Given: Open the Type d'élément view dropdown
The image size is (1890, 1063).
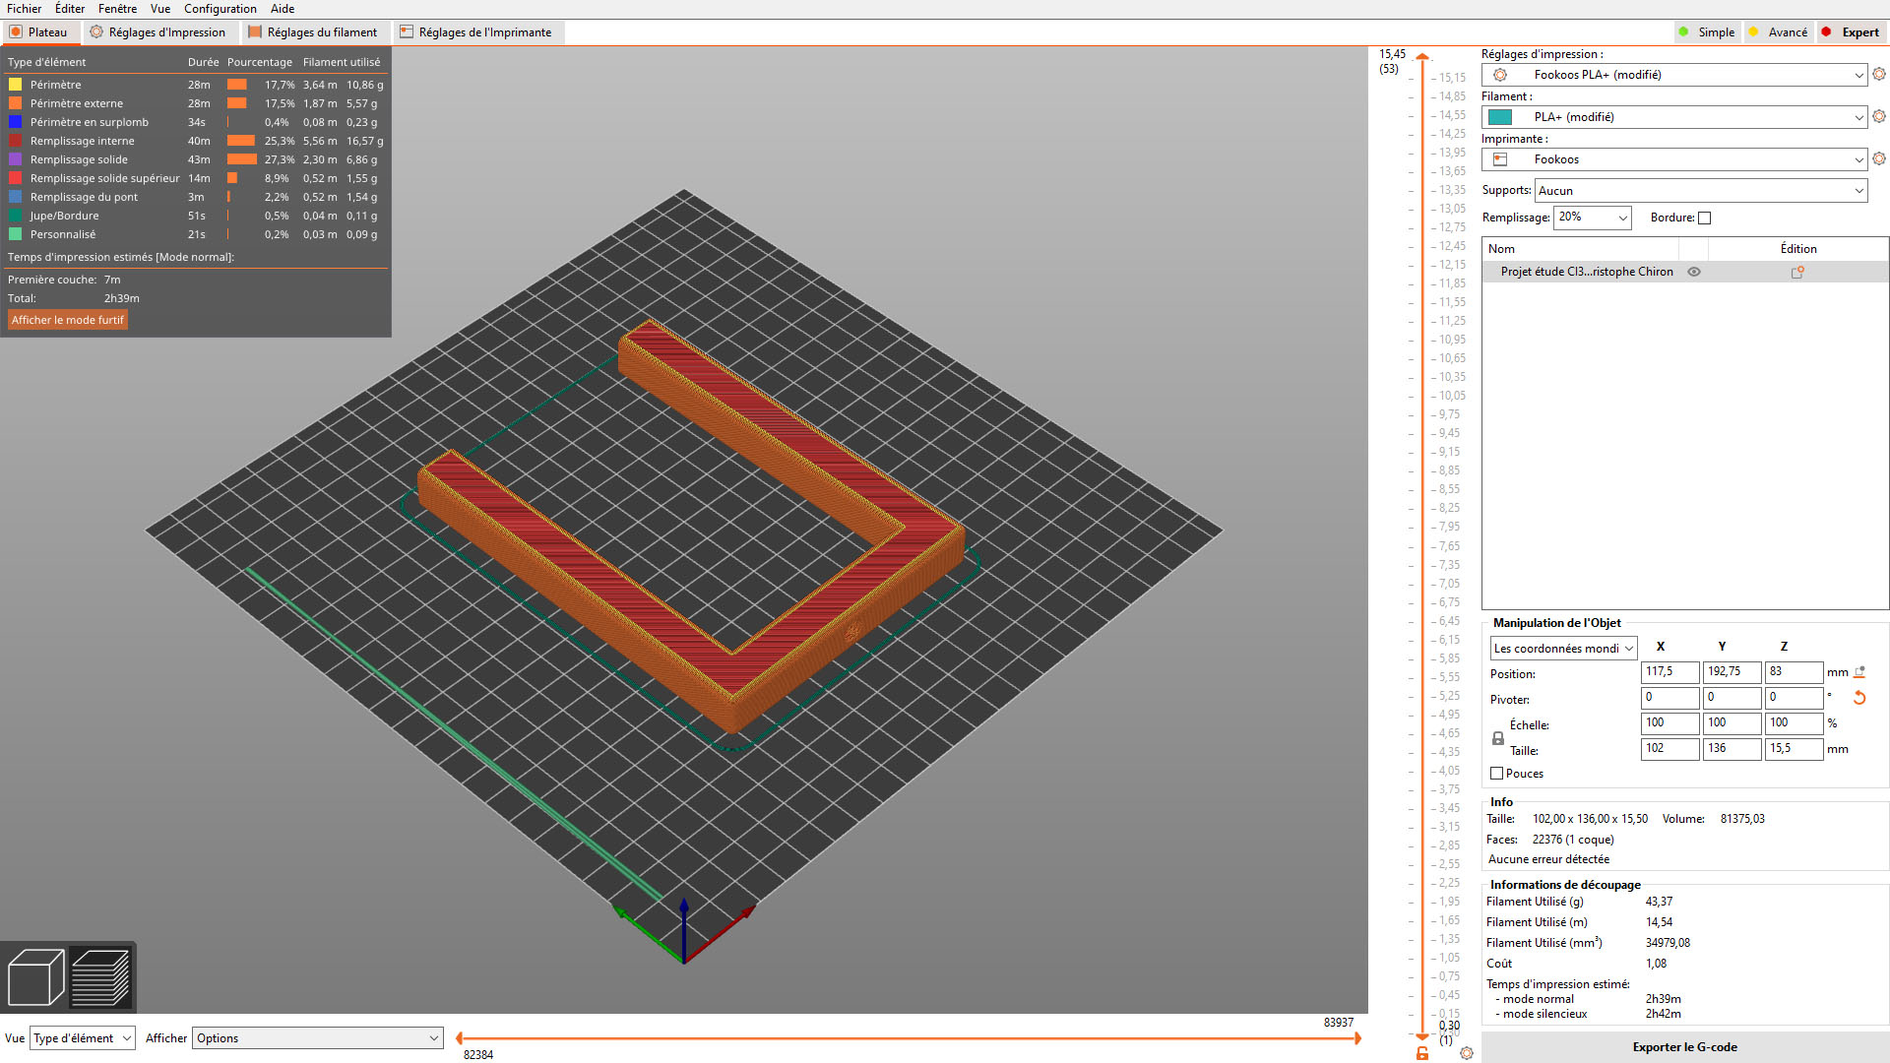Looking at the screenshot, I should point(83,1038).
